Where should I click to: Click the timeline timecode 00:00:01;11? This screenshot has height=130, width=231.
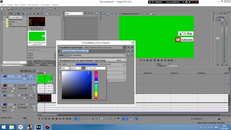[28, 71]
